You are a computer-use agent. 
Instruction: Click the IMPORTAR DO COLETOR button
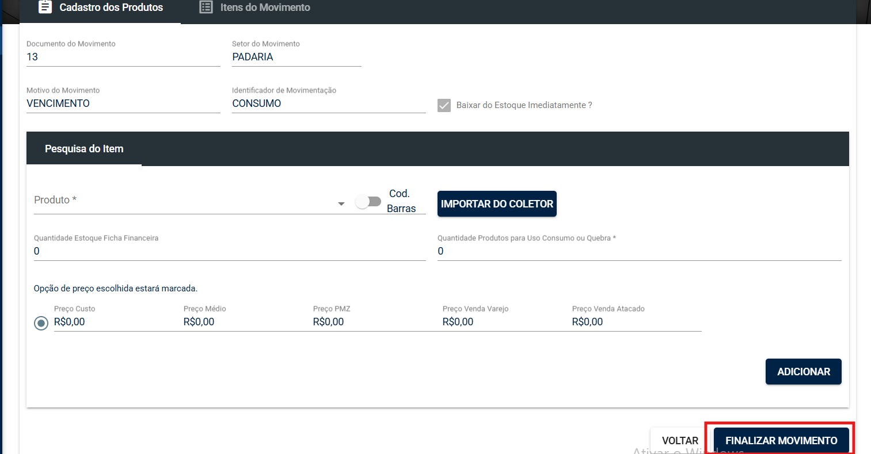click(x=497, y=204)
